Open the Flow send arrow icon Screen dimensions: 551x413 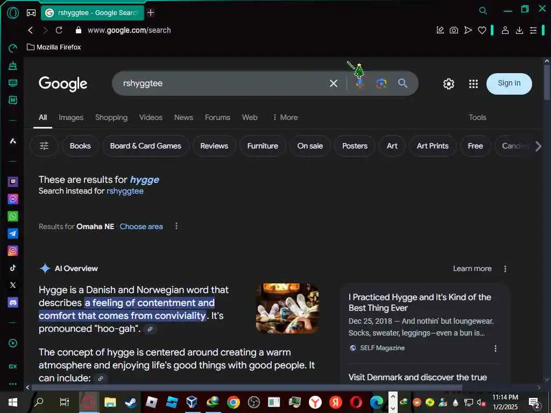[468, 30]
